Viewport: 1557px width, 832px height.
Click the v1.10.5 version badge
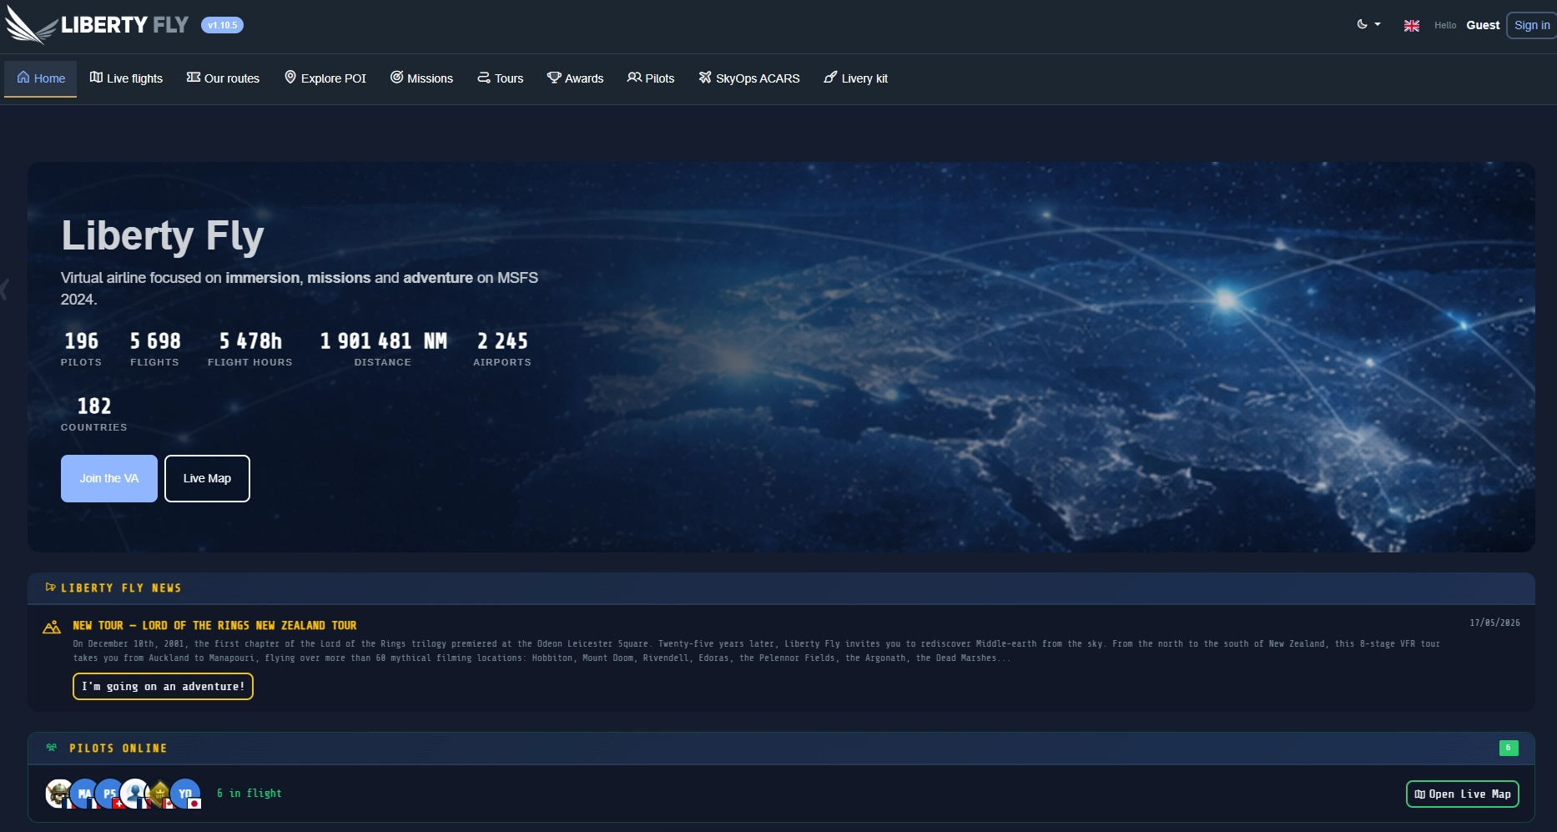[x=222, y=25]
